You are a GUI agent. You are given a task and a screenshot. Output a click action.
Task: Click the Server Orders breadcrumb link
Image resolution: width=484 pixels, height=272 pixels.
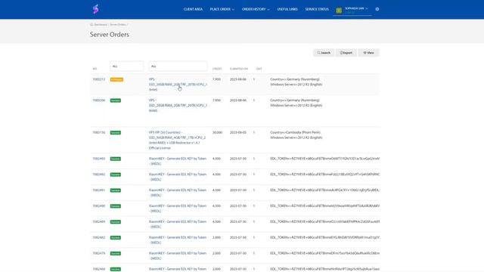(118, 24)
